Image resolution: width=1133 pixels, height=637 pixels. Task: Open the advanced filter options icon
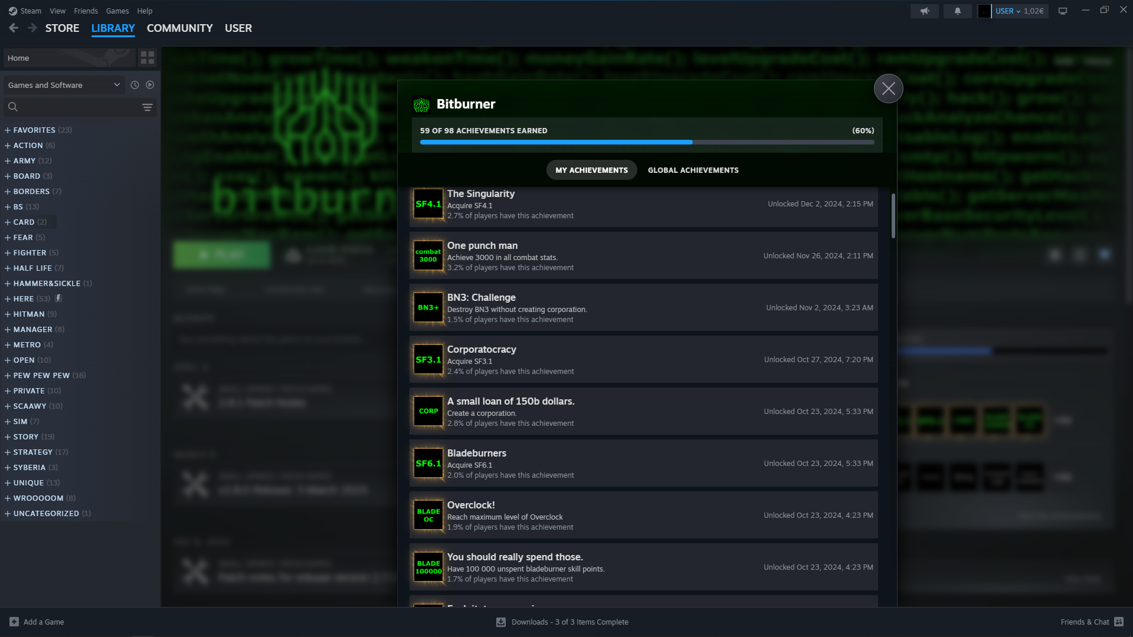[x=148, y=107]
